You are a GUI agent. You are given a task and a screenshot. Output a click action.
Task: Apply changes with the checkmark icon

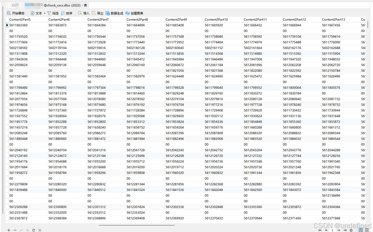pos(21,230)
